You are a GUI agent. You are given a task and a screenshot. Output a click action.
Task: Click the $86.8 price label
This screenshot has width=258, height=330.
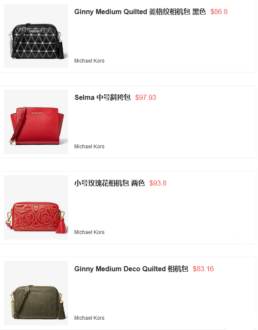(219, 12)
